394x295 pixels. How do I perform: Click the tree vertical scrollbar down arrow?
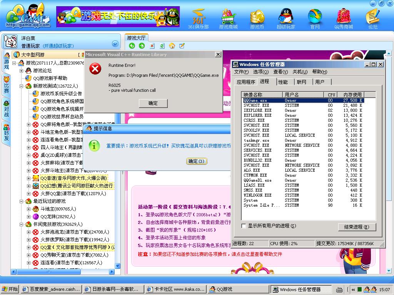[x=118, y=266]
